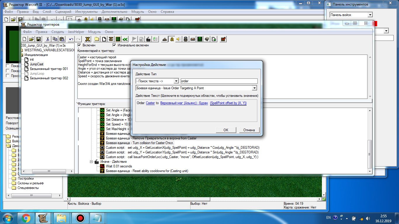The height and width of the screenshot is (224, 399).
Task: Select 'Reset ability cooldowns for (Casting unit)' action
Action: coord(147,171)
